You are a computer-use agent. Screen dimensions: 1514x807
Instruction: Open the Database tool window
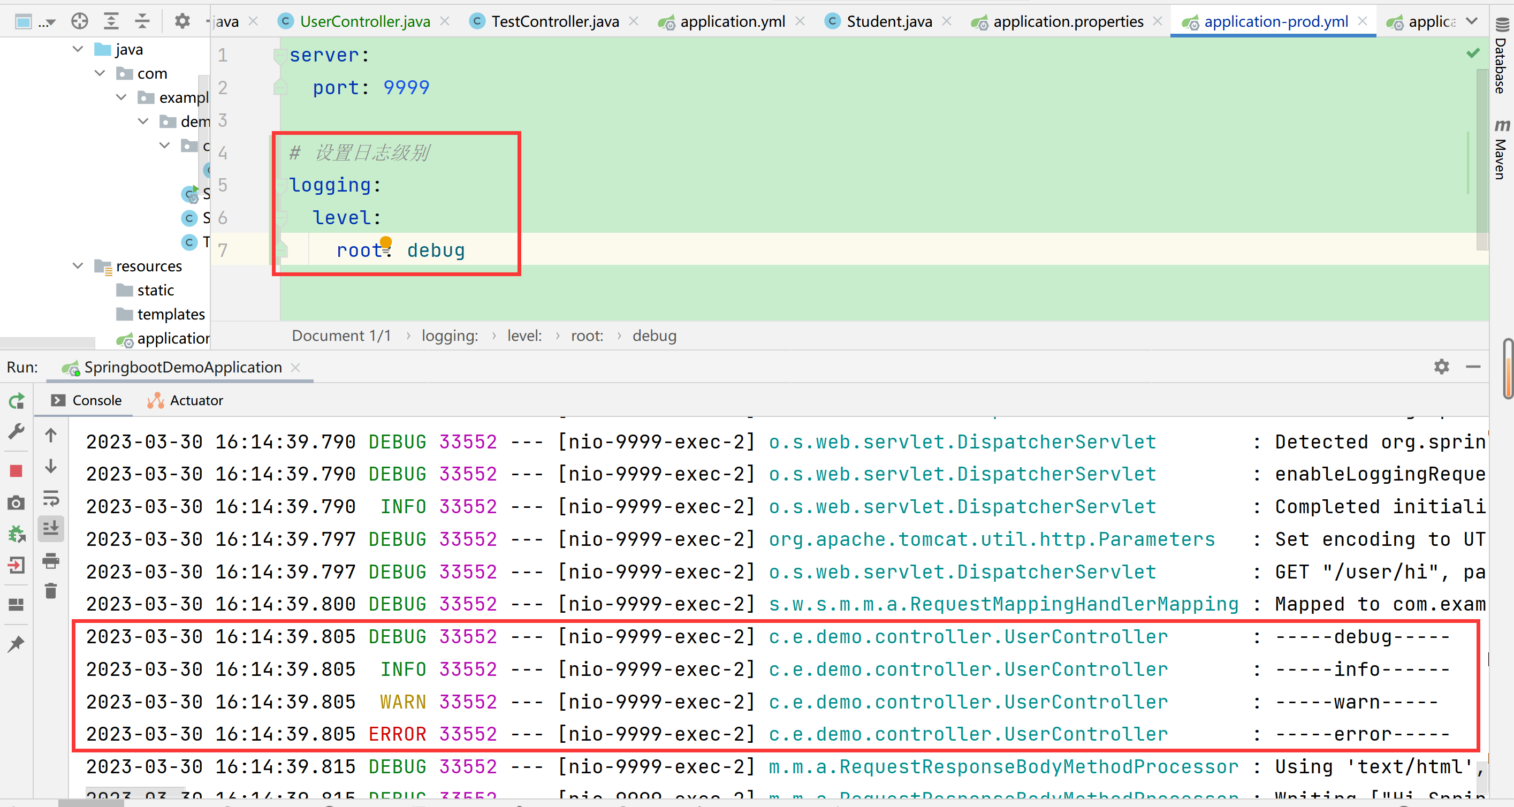[x=1501, y=56]
